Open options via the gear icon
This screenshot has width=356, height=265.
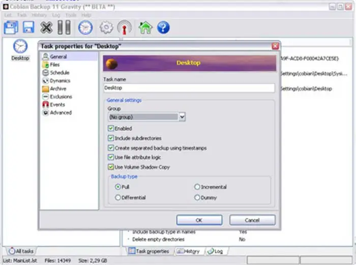(x=106, y=27)
